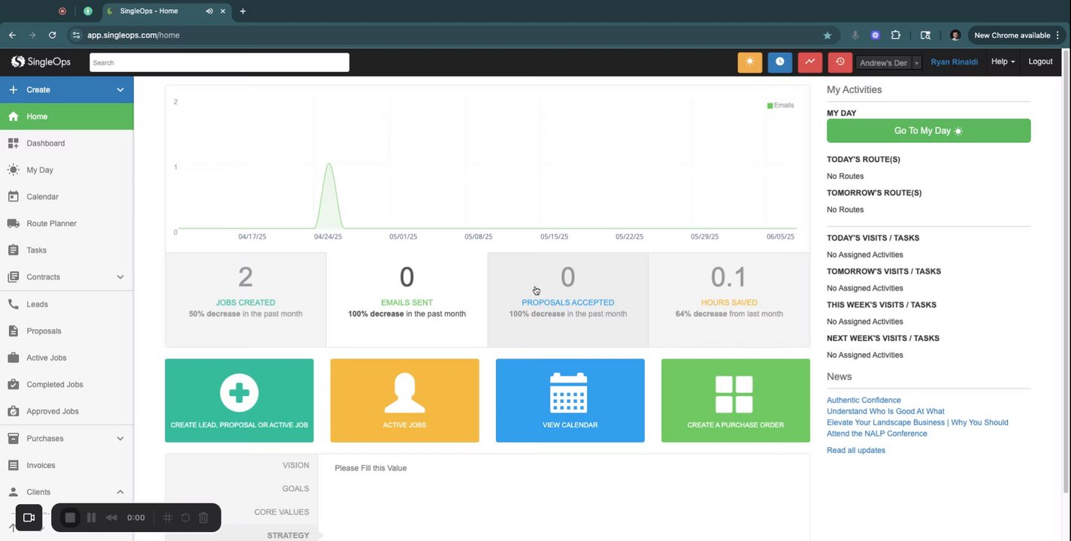Go to My Day in the sidebar

[67, 170]
